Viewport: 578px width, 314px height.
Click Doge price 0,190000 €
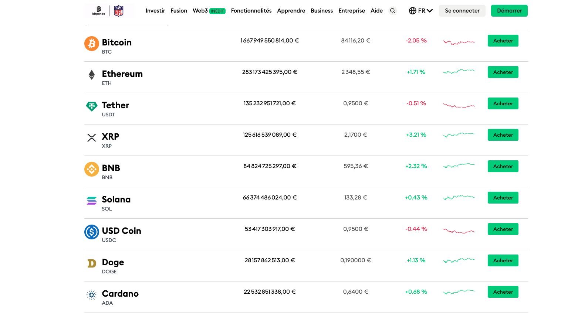pos(355,260)
